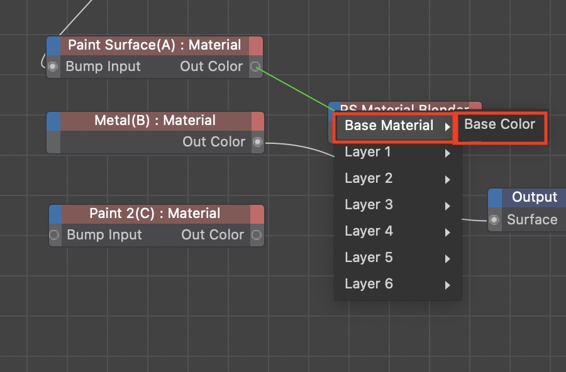Select the Output node title bar
The image size is (566, 372).
(x=534, y=197)
